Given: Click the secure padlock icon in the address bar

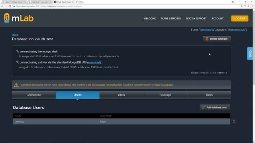Looking at the screenshot, I should 14,6.
